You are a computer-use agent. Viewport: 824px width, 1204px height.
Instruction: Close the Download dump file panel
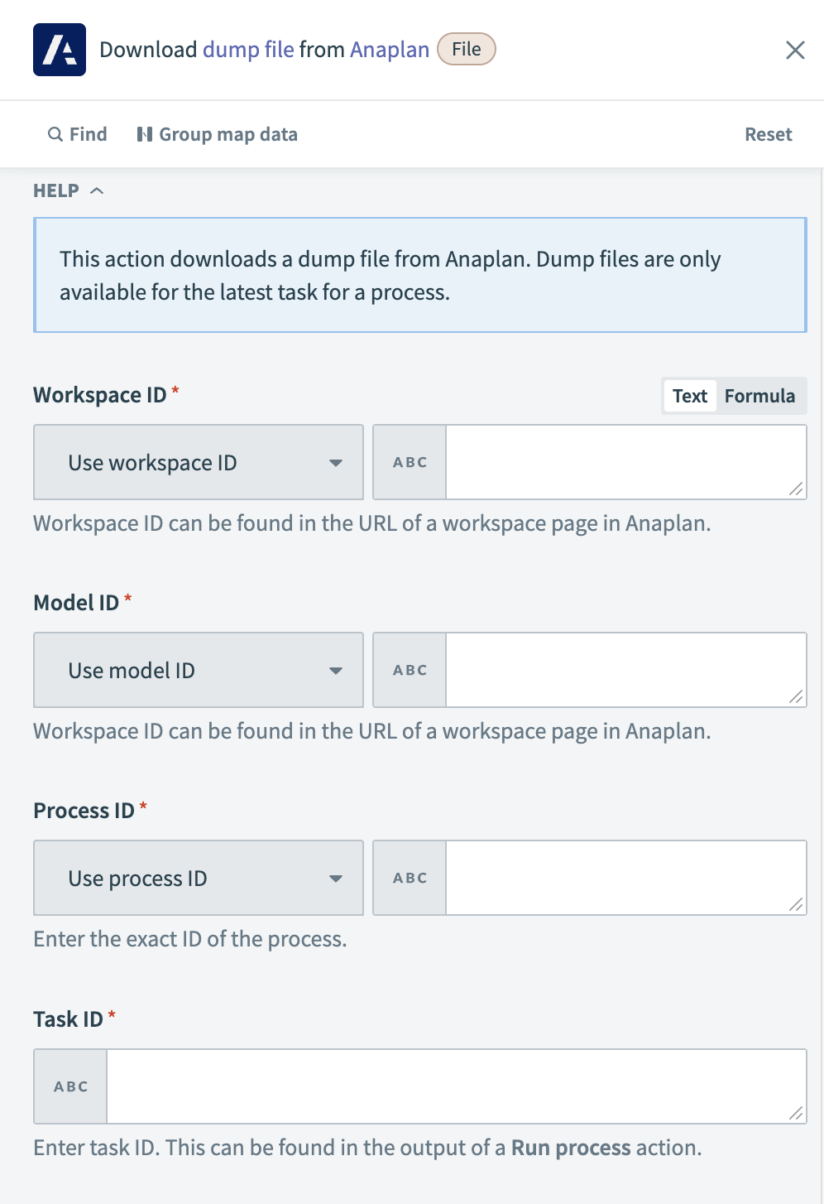(795, 50)
